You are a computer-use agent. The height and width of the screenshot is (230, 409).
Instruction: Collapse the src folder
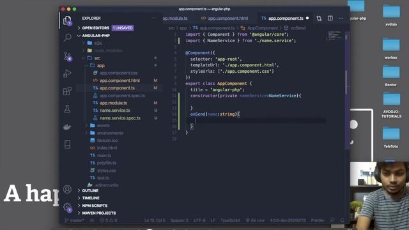coord(97,58)
